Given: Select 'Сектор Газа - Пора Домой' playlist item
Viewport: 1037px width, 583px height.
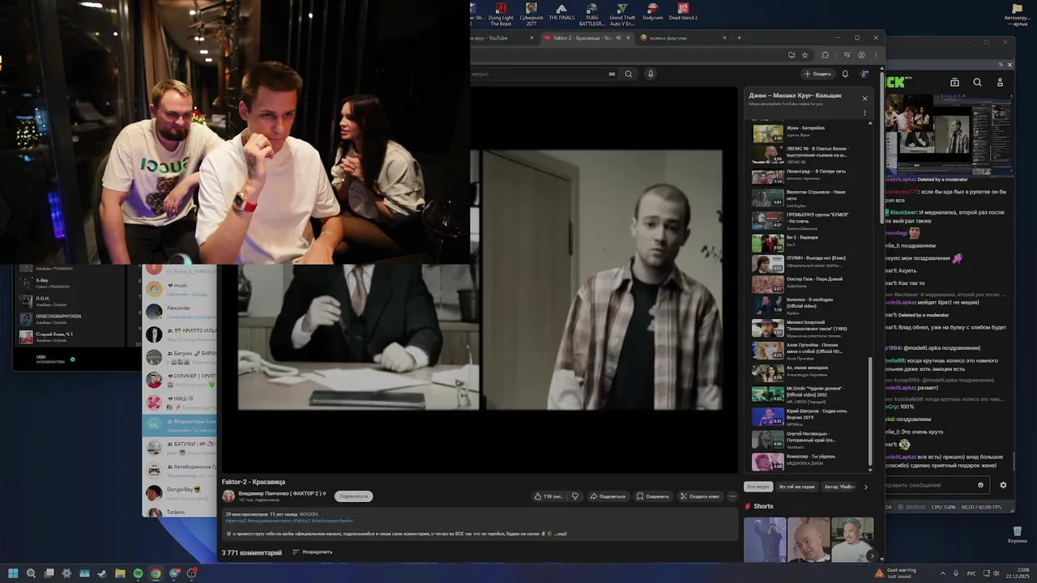Looking at the screenshot, I should point(808,283).
